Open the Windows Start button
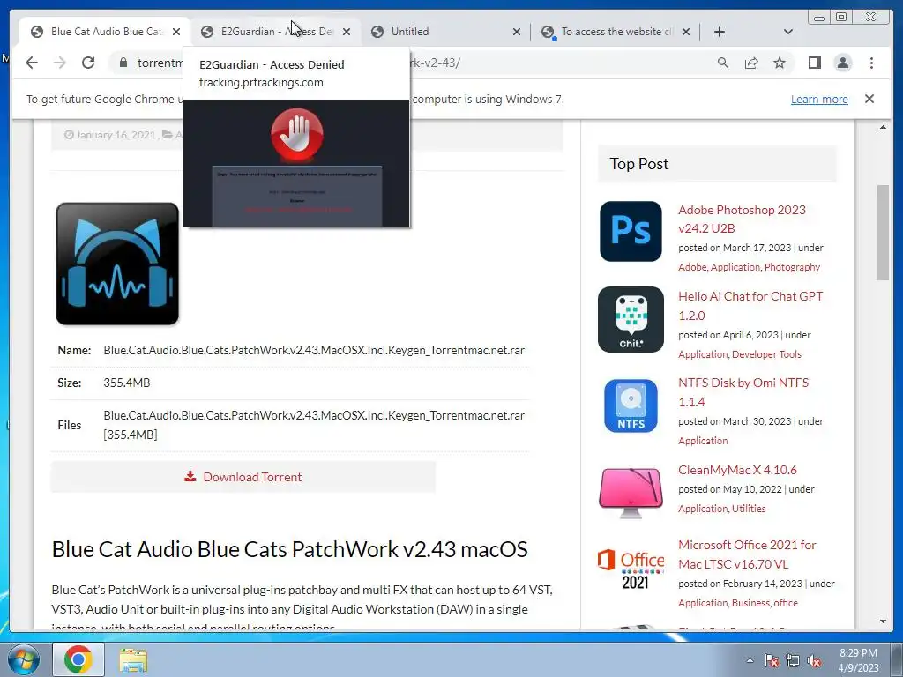Screen dimensions: 903x677 pos(22,659)
